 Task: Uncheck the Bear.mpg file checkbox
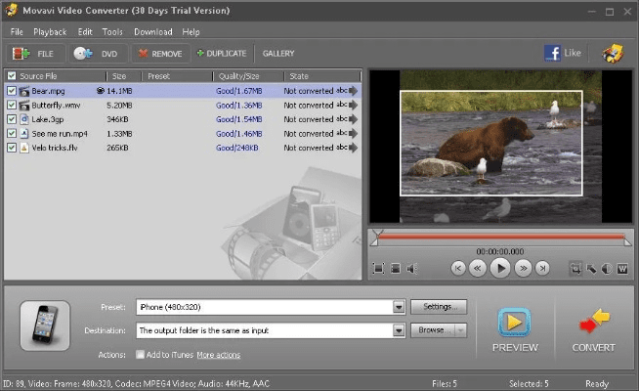pyautogui.click(x=12, y=91)
